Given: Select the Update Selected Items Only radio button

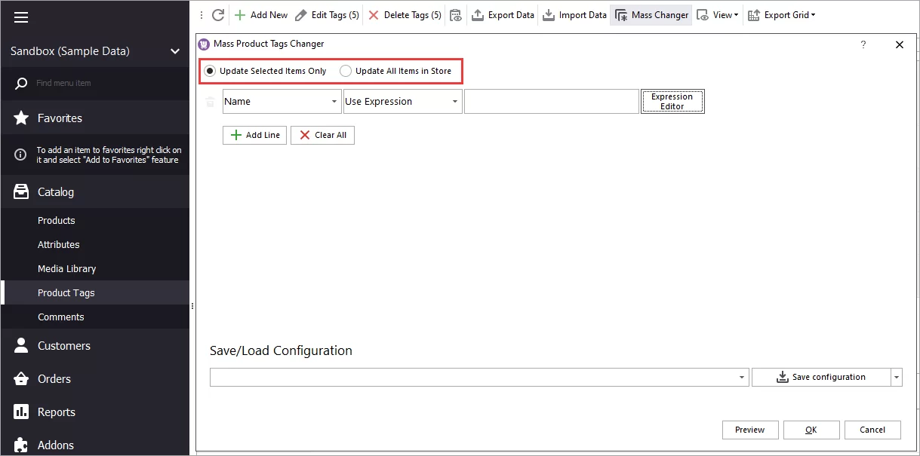Looking at the screenshot, I should click(209, 71).
